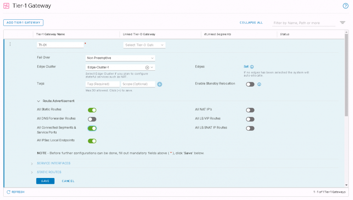
Task: Disable All IPSec Local Endpoints toggle
Action: [92, 141]
